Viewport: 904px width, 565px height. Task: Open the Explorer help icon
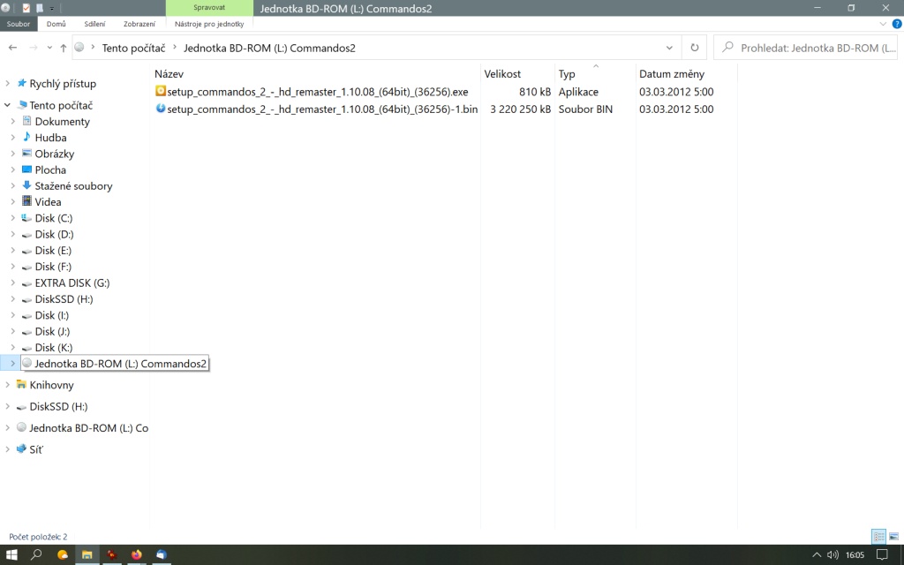[897, 24]
